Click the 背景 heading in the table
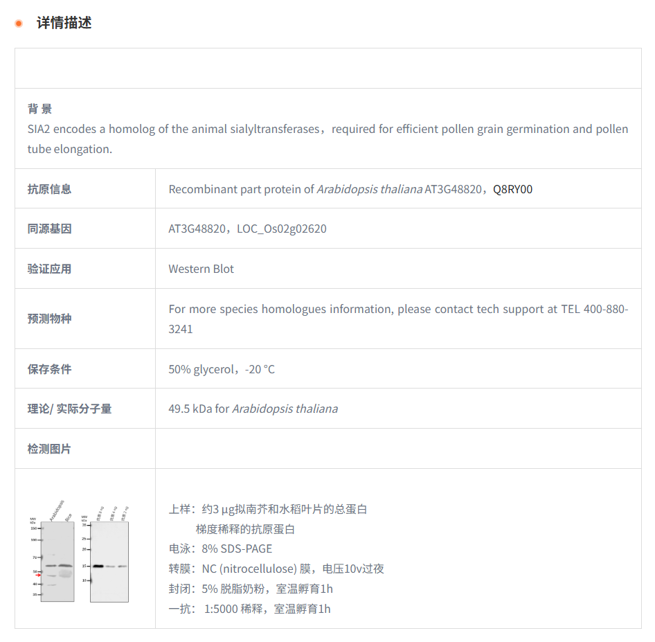 point(39,109)
